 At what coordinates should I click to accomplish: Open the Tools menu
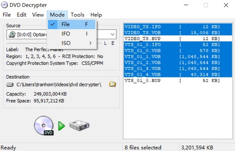coord(78,14)
